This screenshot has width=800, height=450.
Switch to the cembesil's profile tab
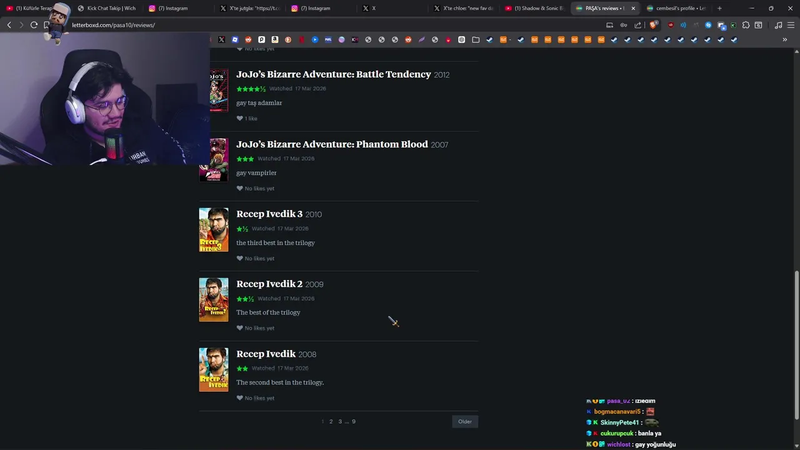pos(677,8)
